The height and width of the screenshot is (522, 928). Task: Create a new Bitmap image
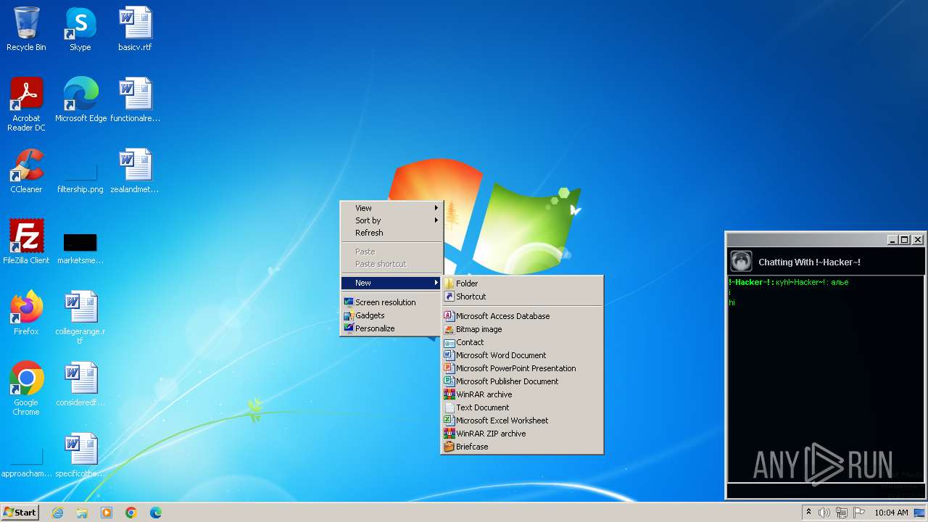coord(522,329)
